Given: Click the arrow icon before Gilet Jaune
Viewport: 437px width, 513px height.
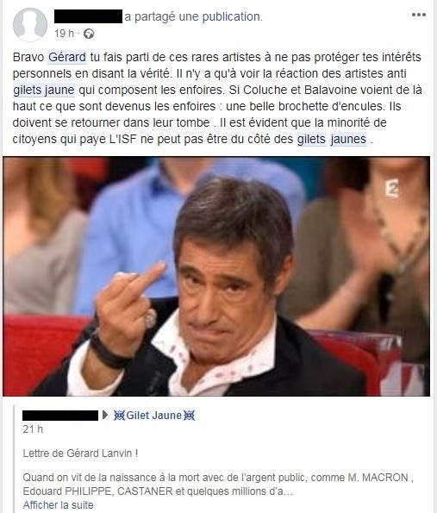Looking at the screenshot, I should pos(105,416).
